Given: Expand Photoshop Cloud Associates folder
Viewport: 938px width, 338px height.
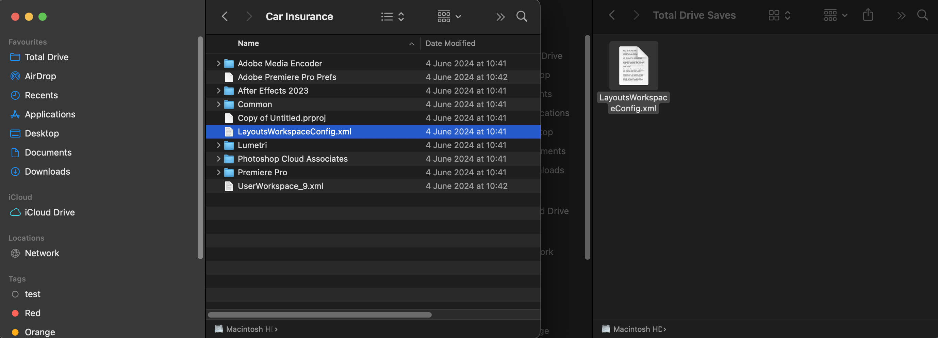Looking at the screenshot, I should pyautogui.click(x=218, y=159).
